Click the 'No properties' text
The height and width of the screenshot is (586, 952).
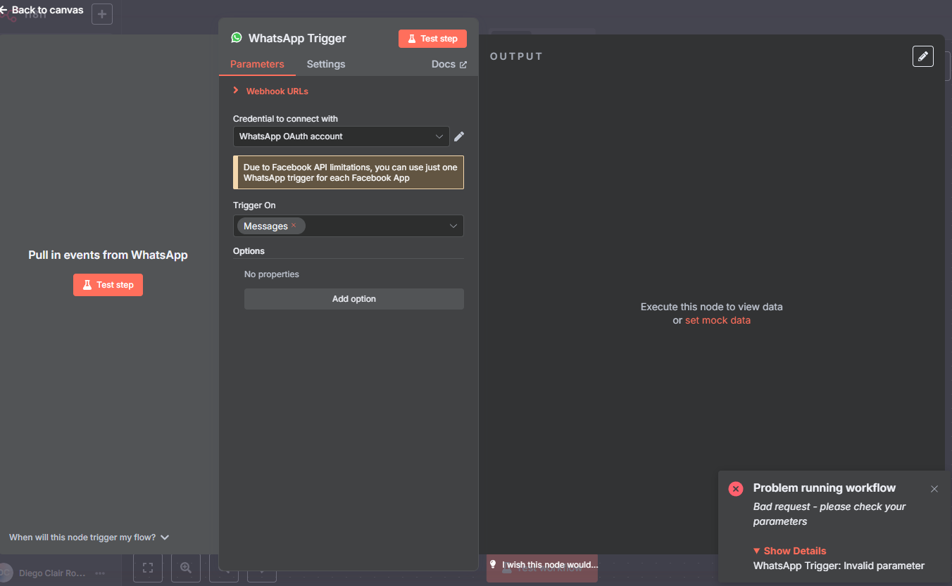click(272, 274)
